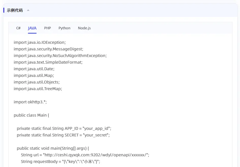Open the PHP code example tab
The width and height of the screenshot is (240, 167).
[x=47, y=28]
